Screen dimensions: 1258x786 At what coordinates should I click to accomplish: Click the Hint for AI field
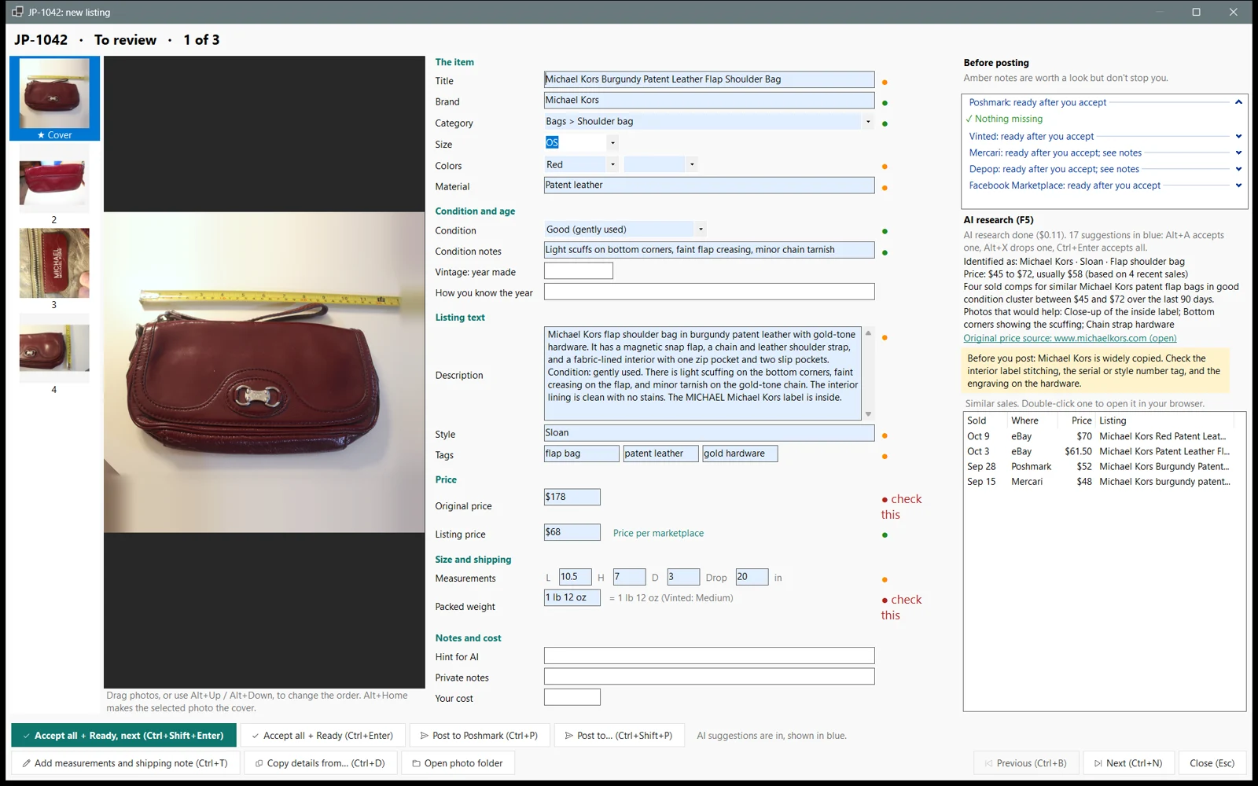[709, 656]
